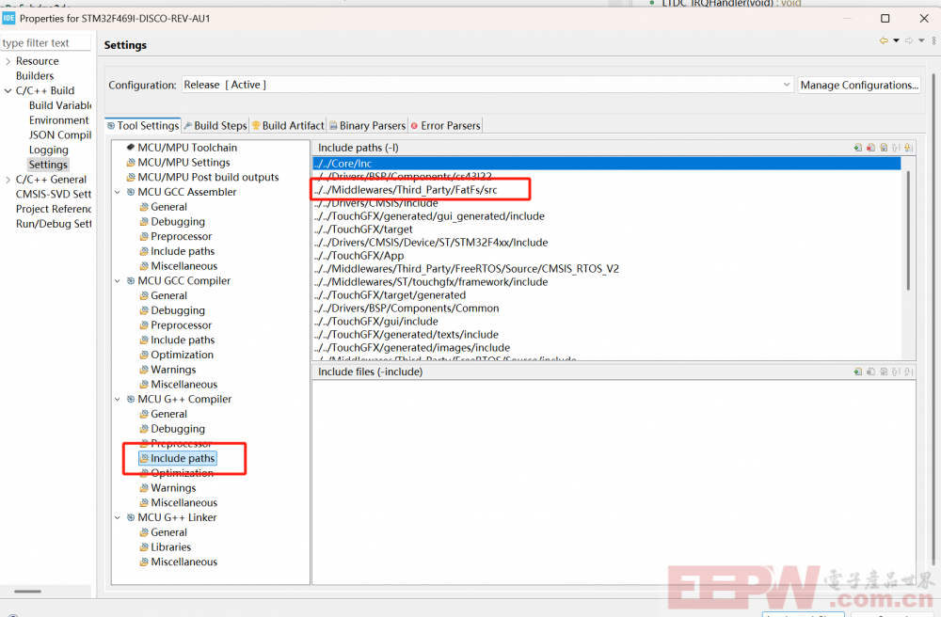Image resolution: width=941 pixels, height=617 pixels.
Task: Click Manage Configurations button
Action: click(x=859, y=86)
